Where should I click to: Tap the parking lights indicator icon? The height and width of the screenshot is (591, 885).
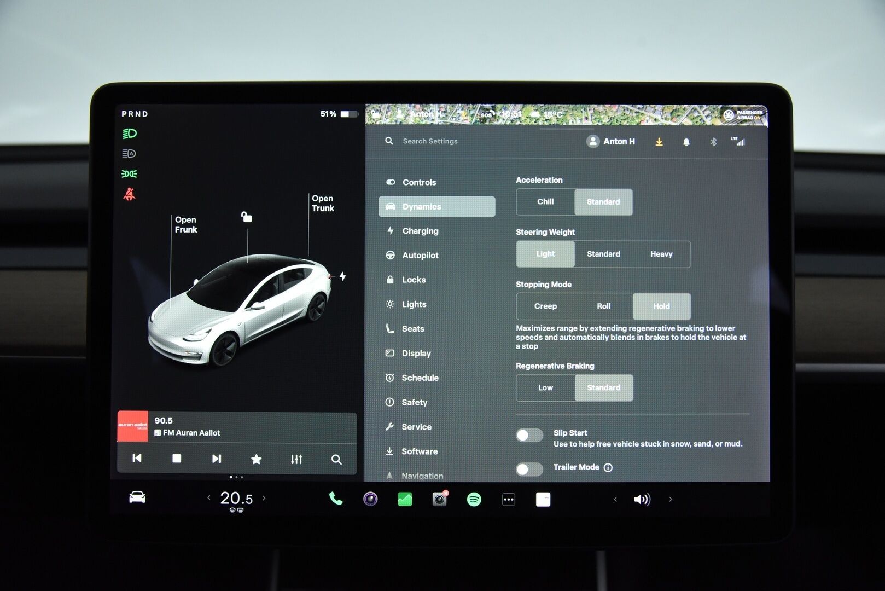130,174
